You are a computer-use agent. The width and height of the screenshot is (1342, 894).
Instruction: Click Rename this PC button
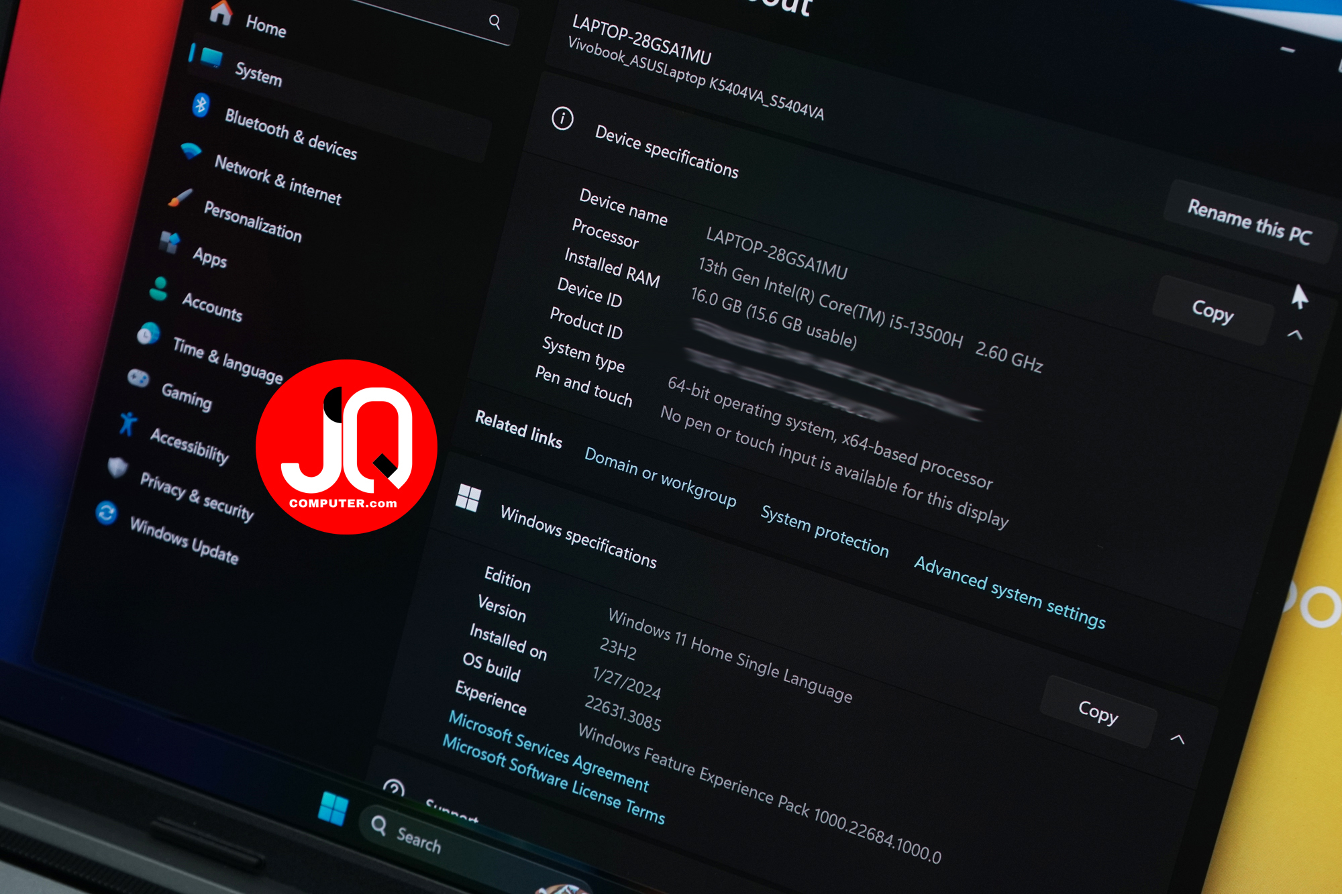tap(1249, 222)
